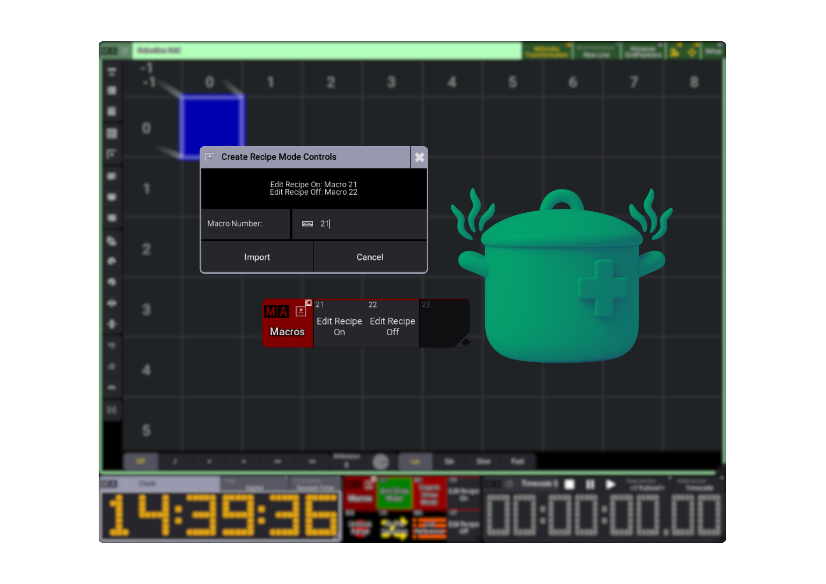Click the Timecode play button
The width and height of the screenshot is (826, 584).
click(x=610, y=484)
